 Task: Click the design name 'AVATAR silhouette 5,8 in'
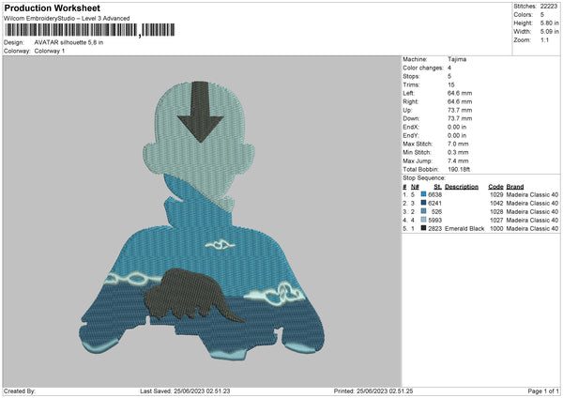[x=68, y=42]
